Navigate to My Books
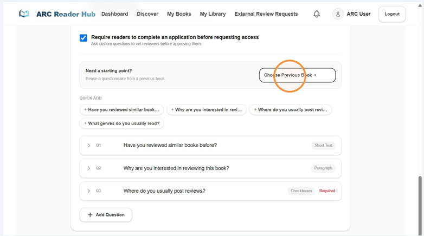This screenshot has height=236, width=424. coord(179,14)
